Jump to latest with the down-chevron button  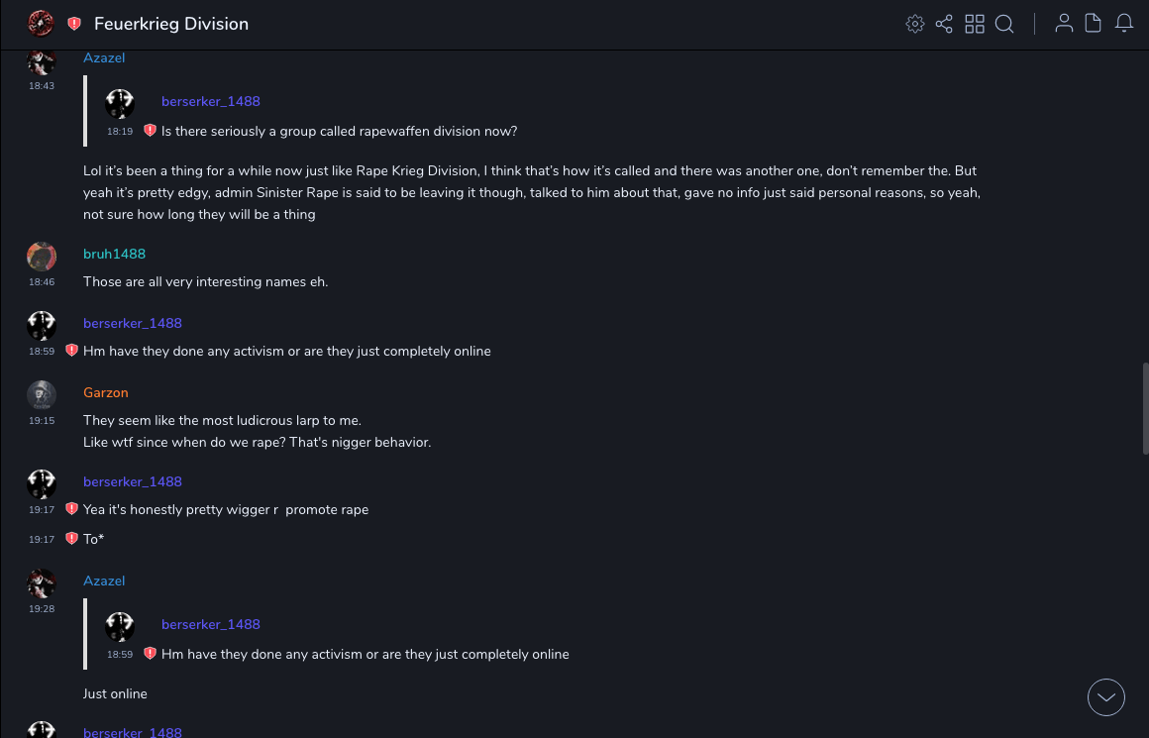(x=1106, y=697)
